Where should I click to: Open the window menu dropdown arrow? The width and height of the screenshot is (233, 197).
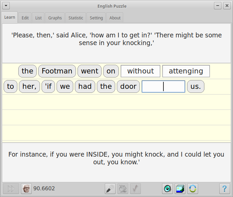pyautogui.click(x=6, y=6)
